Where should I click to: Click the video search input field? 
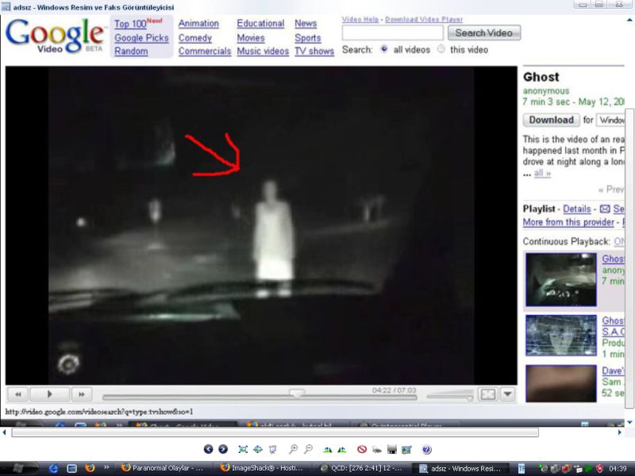[x=392, y=33]
